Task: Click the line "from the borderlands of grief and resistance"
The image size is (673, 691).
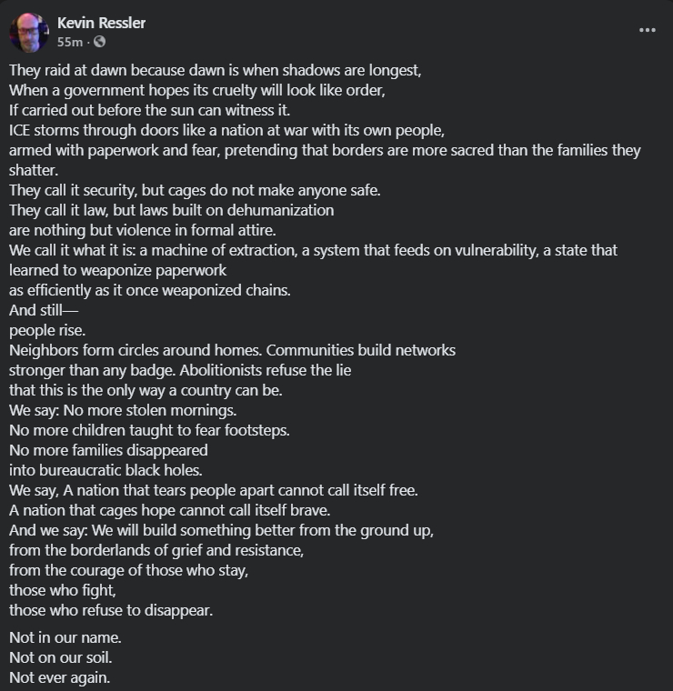Action: (x=156, y=550)
